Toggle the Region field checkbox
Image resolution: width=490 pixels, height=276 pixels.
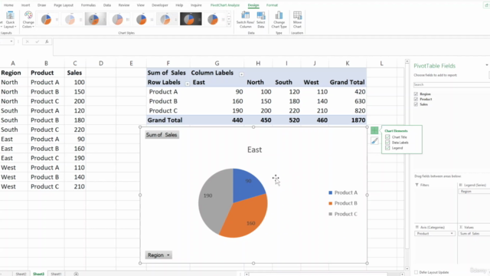coord(416,94)
